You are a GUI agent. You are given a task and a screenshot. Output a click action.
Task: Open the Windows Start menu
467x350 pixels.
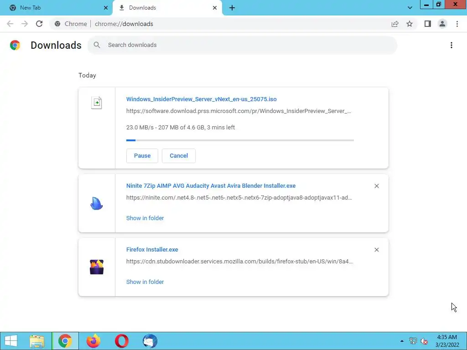pyautogui.click(x=11, y=341)
